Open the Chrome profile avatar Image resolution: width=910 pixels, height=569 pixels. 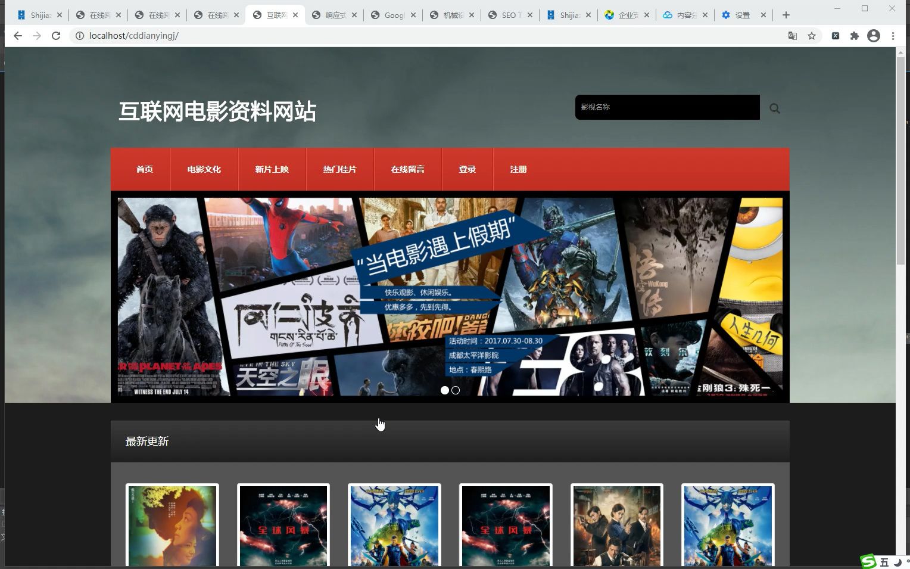pos(874,36)
